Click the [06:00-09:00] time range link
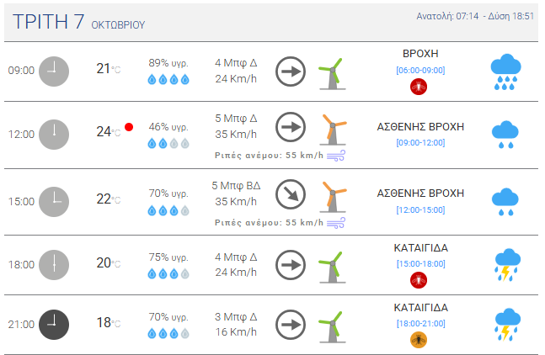 click(419, 70)
